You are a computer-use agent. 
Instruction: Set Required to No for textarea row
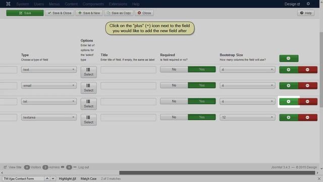coord(174,117)
